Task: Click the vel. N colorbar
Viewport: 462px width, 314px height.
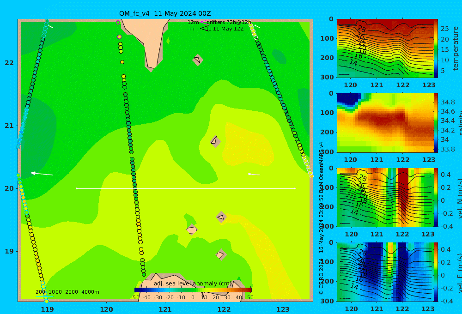Action: (436, 197)
